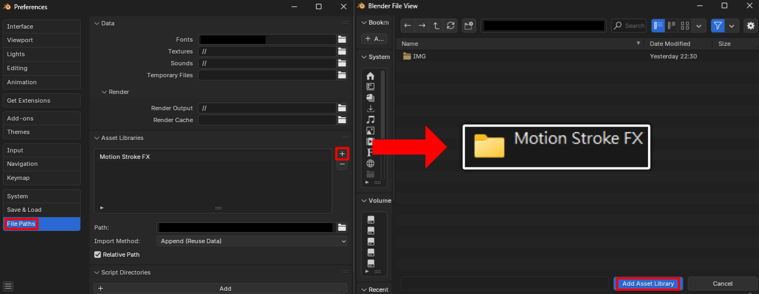Screen dimensions: 759x294
Task: Collapse the System section in File View
Action: [364, 57]
